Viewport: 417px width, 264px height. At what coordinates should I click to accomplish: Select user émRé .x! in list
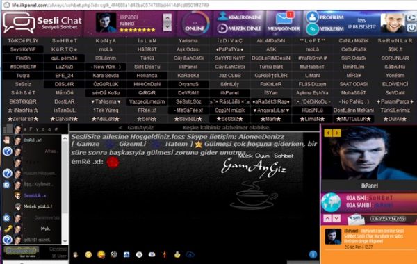click(32, 140)
